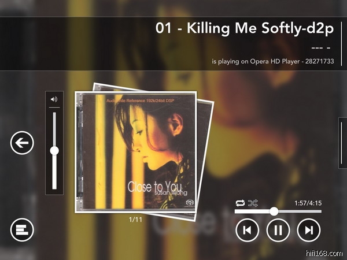Click the playback progress knob
Viewport: 347px width, 260px height.
point(274,211)
